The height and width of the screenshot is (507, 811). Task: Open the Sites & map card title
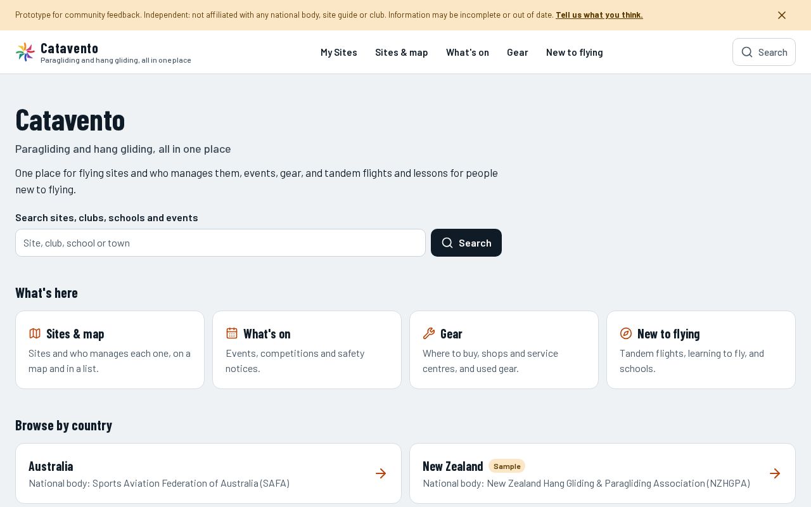tap(75, 333)
